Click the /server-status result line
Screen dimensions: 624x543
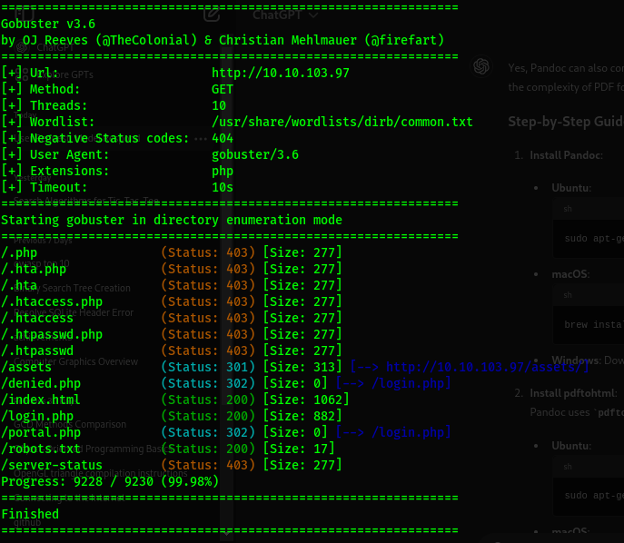[x=52, y=465]
